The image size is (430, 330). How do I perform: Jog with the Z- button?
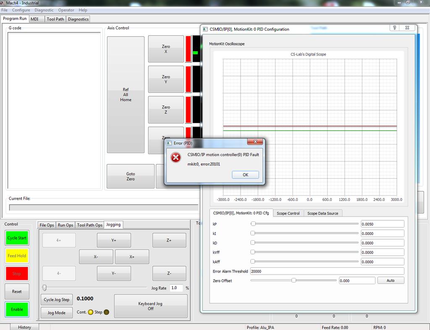[x=169, y=273]
